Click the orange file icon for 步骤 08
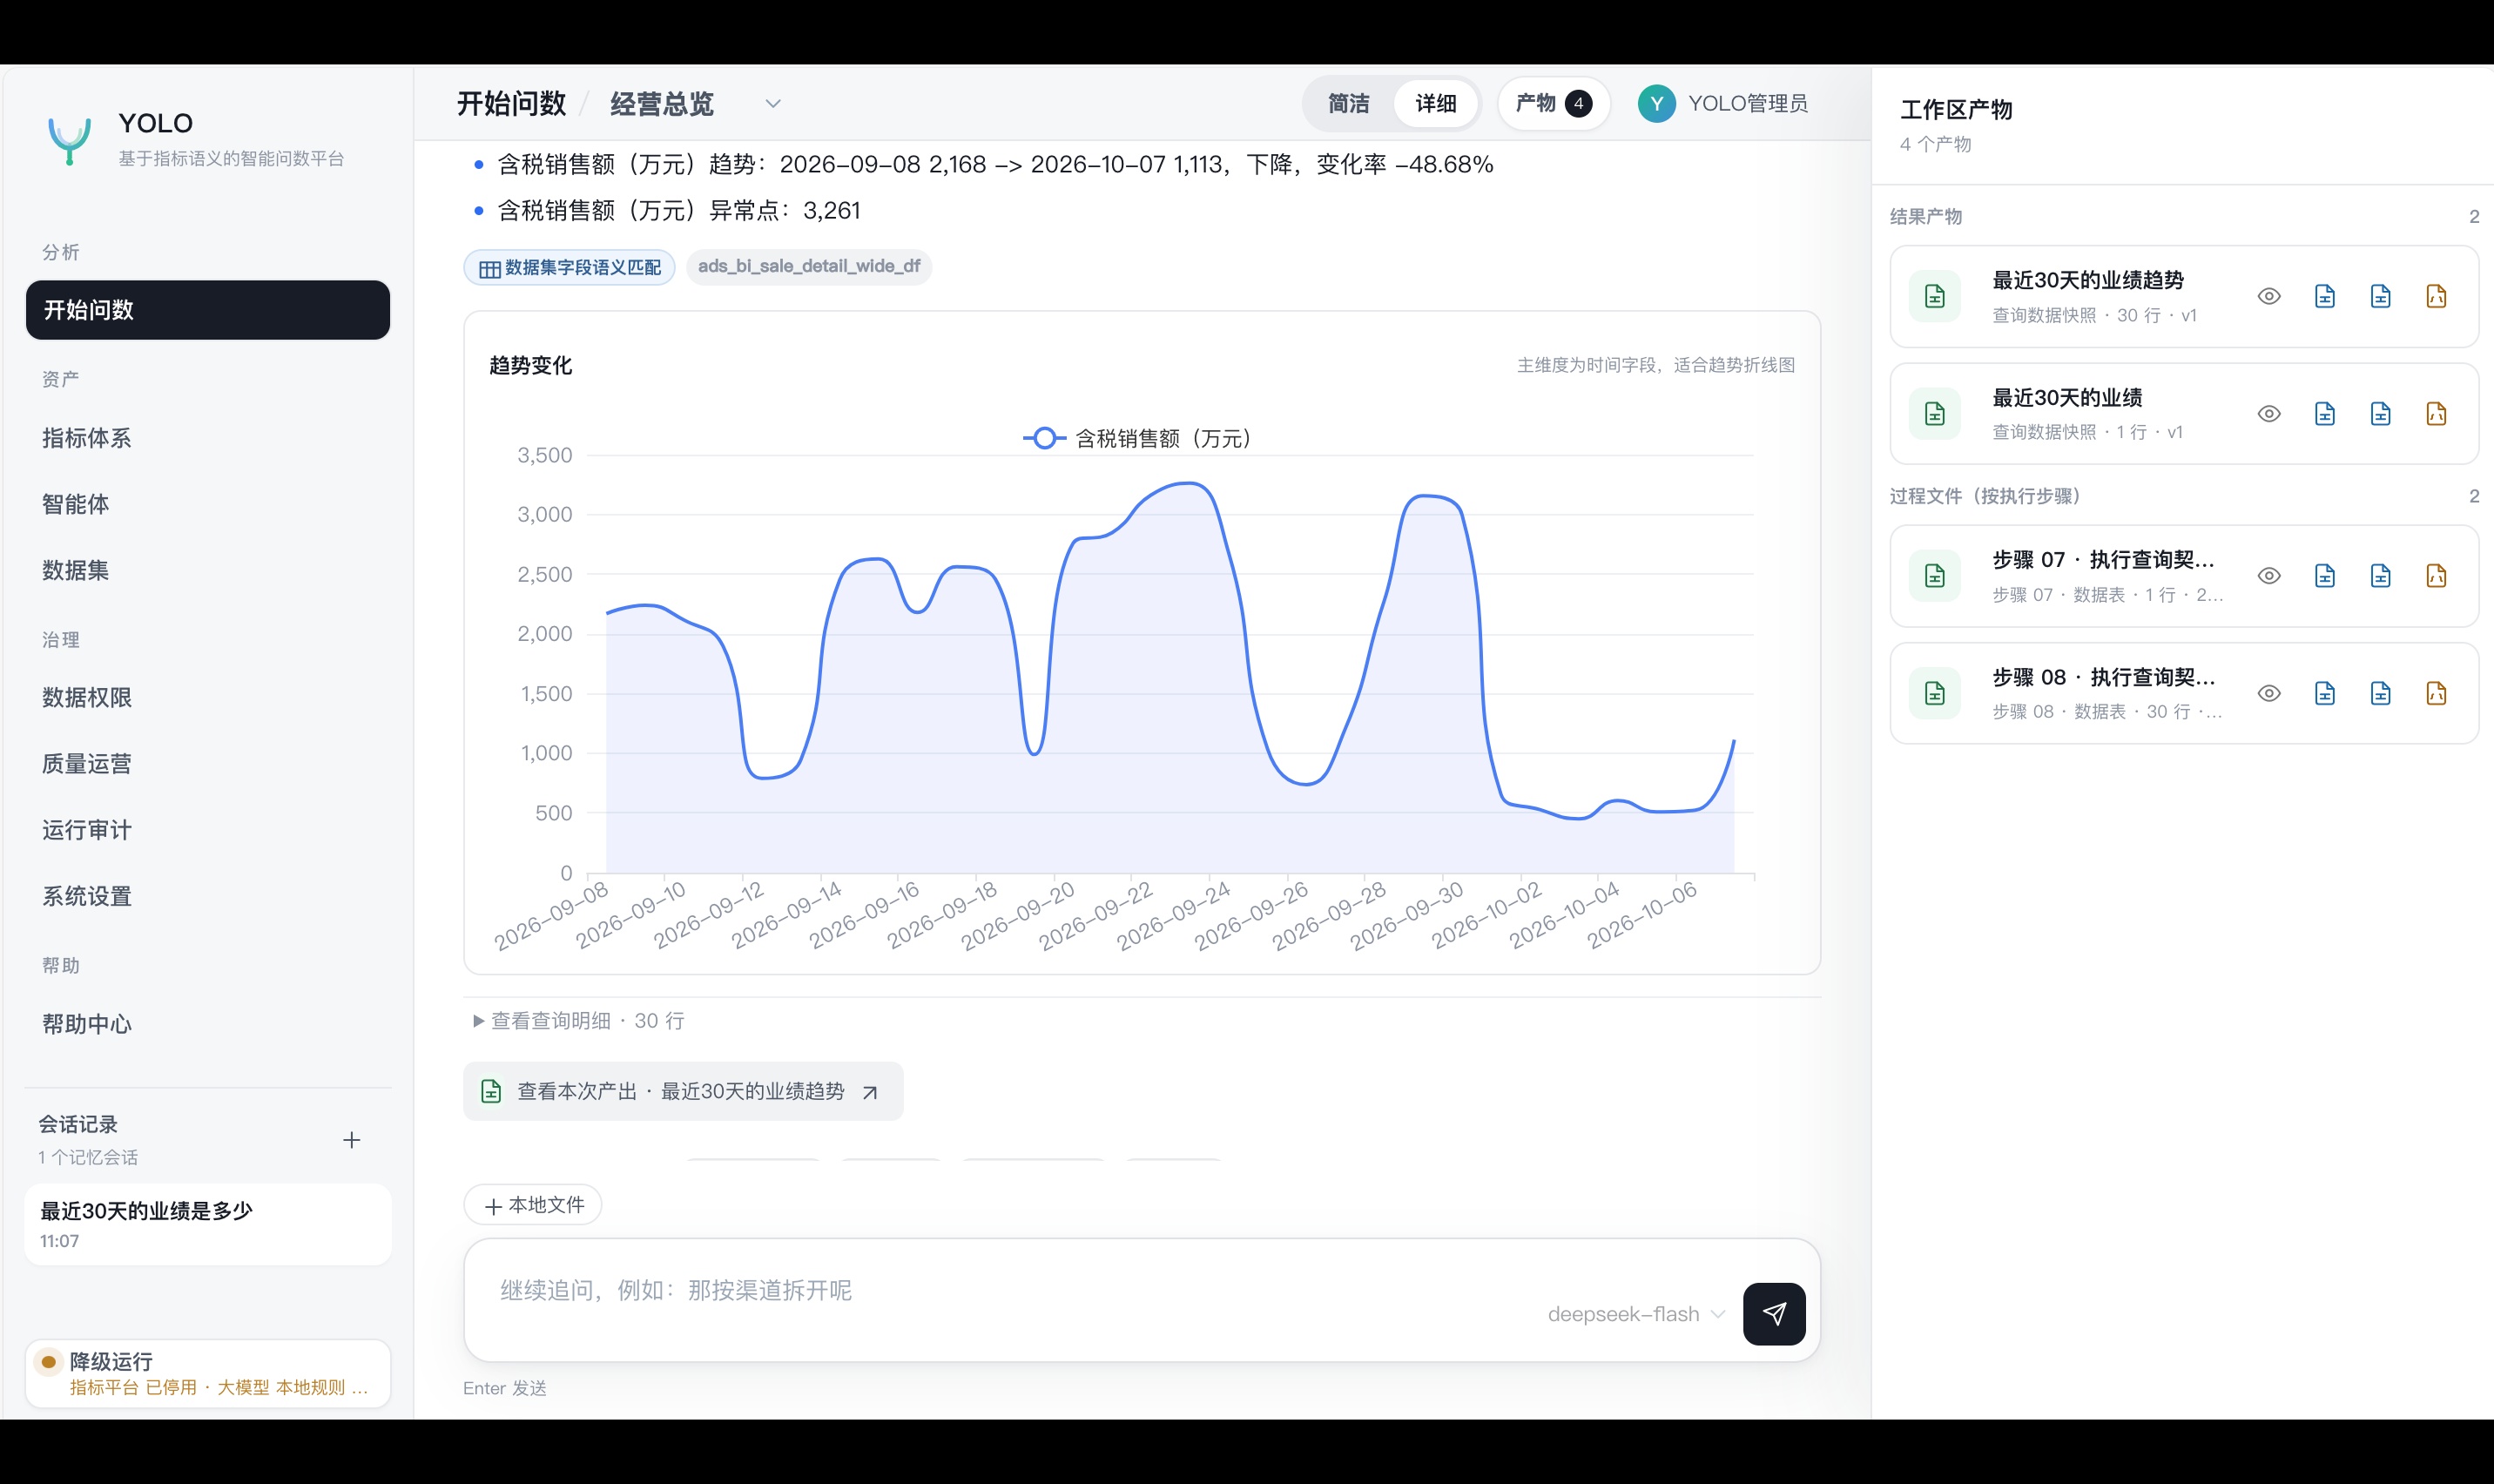This screenshot has height=1484, width=2494. point(2436,693)
